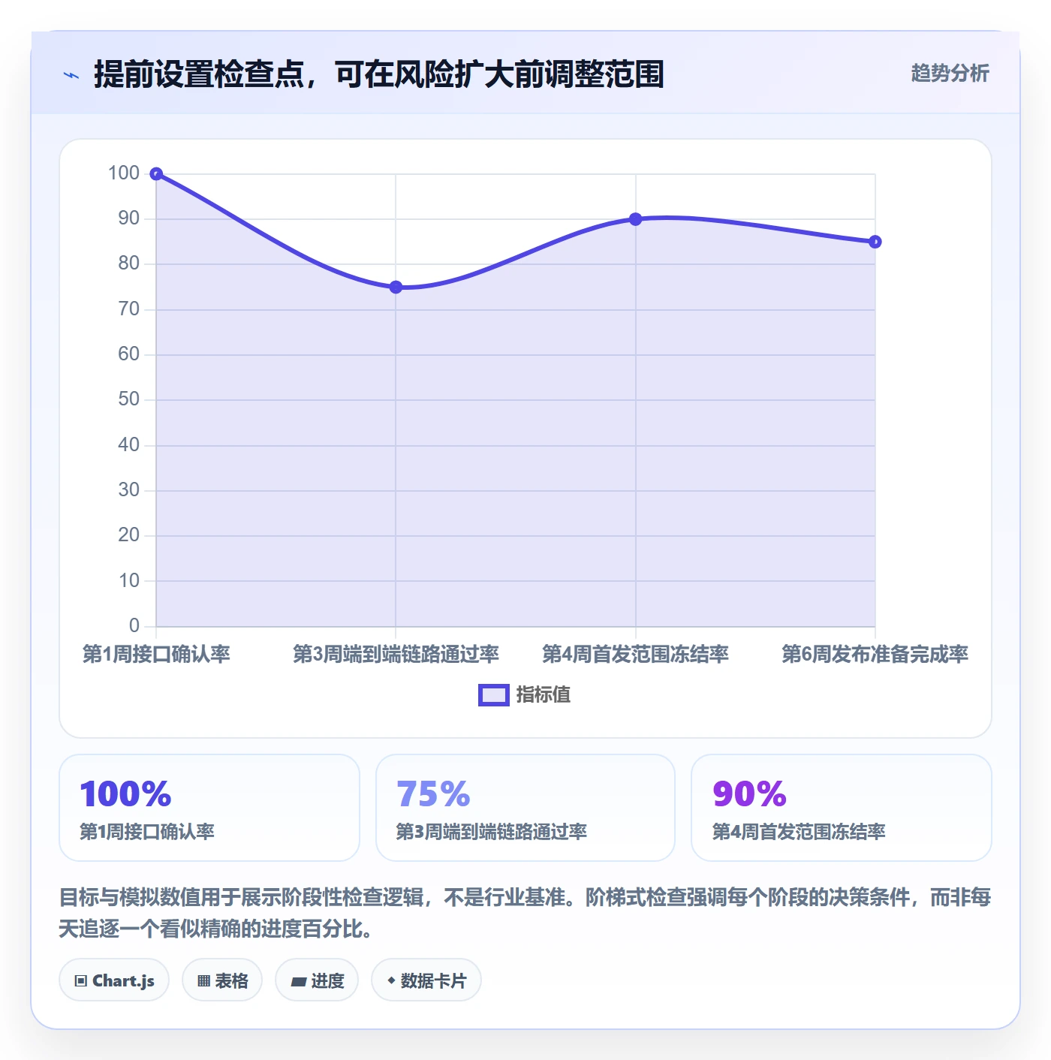Click the y-axis value 0
The image size is (1051, 1060).
point(134,625)
